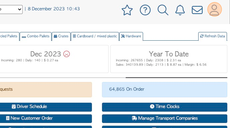Select the Hardware tab
The height and width of the screenshot is (128, 230).
pos(131,36)
